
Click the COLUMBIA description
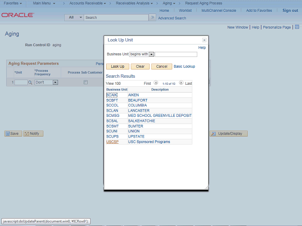coord(137,105)
